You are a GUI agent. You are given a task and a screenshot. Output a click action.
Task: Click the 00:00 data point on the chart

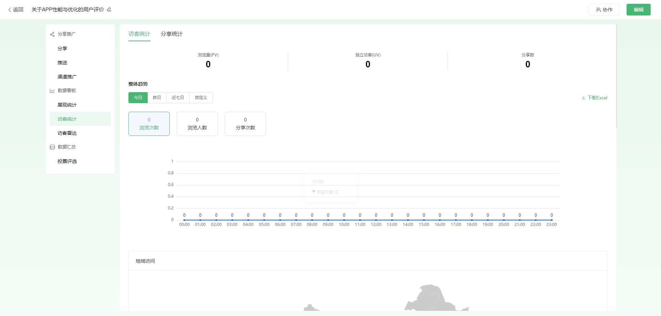click(184, 220)
